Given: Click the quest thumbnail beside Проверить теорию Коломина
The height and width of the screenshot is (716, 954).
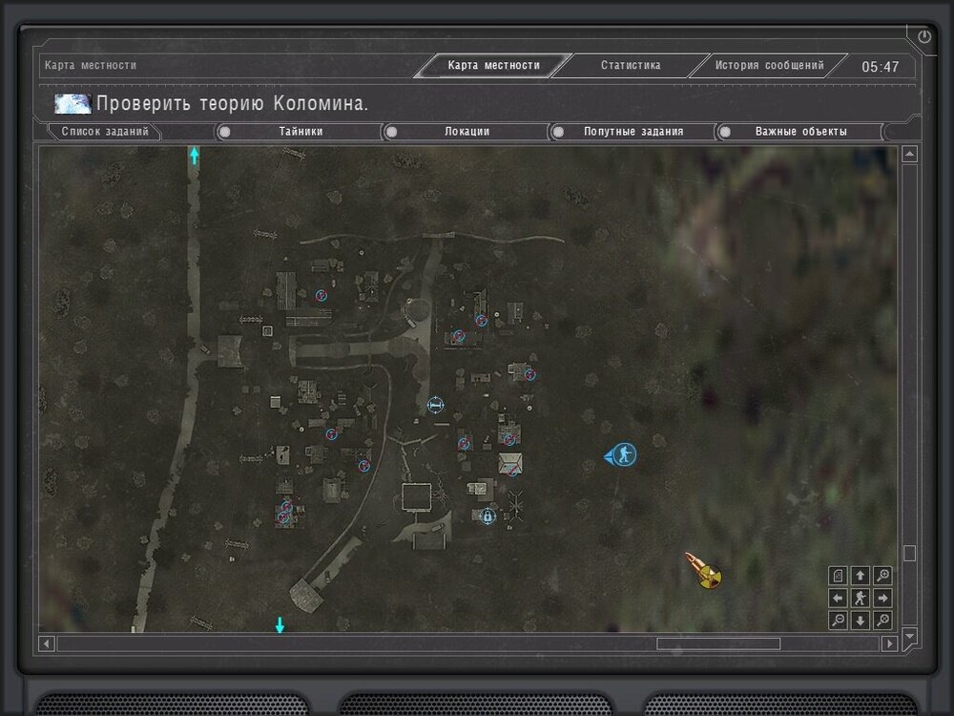Looking at the screenshot, I should click(x=73, y=103).
